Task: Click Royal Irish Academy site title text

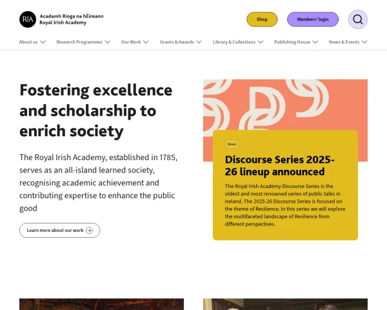Action: pyautogui.click(x=63, y=23)
